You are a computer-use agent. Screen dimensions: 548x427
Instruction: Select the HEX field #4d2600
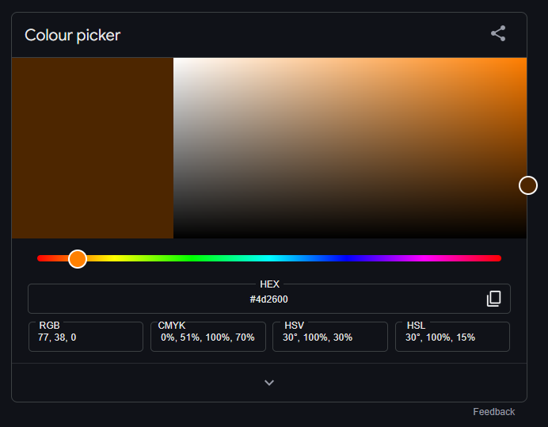coord(269,299)
